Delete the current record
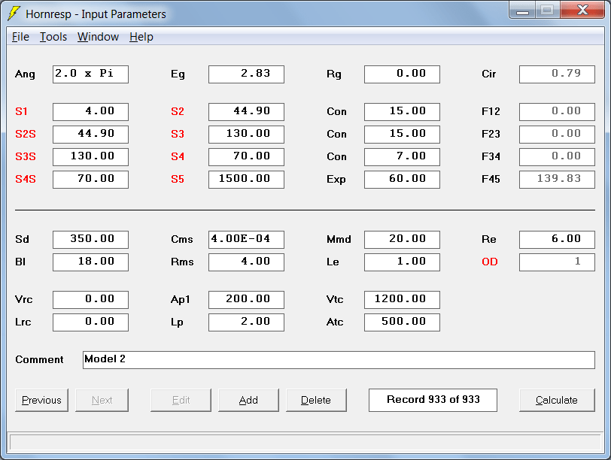This screenshot has height=460, width=611. pos(316,400)
